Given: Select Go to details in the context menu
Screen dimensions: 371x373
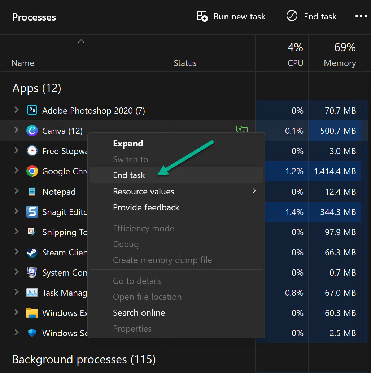Looking at the screenshot, I should (176, 281).
